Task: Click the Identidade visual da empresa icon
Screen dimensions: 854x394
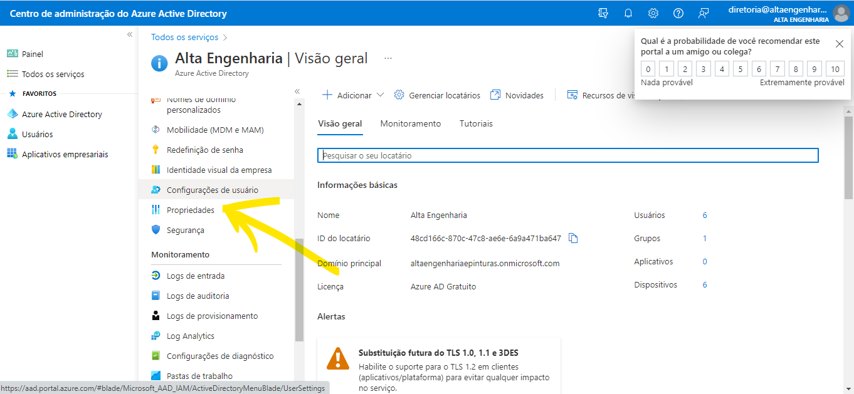Action: click(x=156, y=170)
